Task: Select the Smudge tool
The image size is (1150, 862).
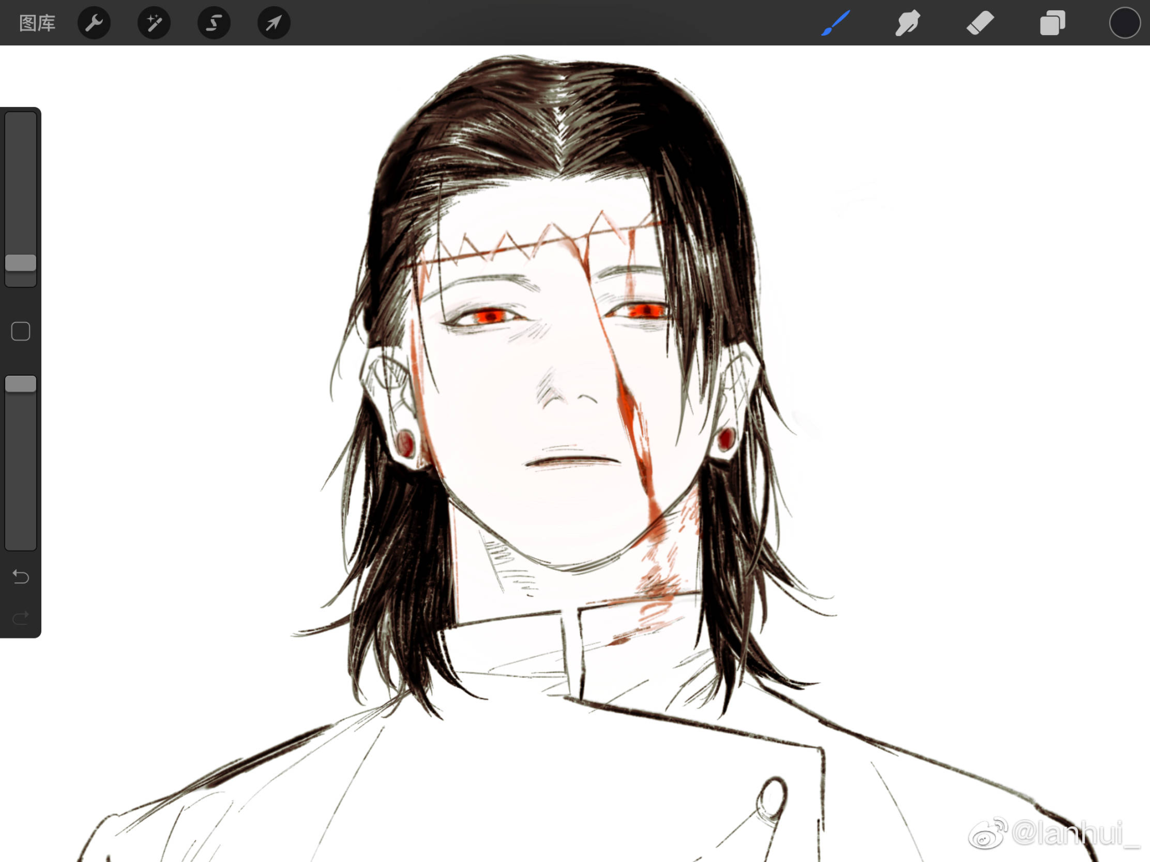Action: pyautogui.click(x=908, y=23)
